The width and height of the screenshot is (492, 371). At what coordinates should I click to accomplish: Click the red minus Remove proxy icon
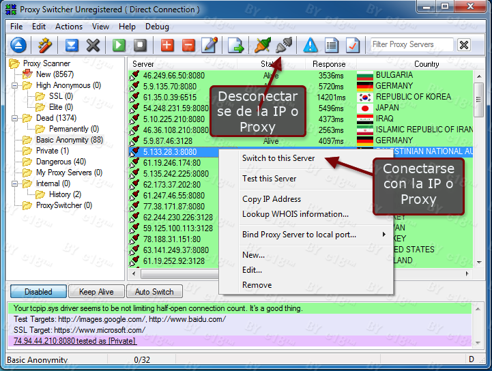189,46
